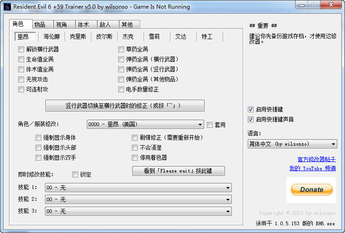Enable 无视攻击 checkbox
The image size is (345, 233).
coord(21,79)
